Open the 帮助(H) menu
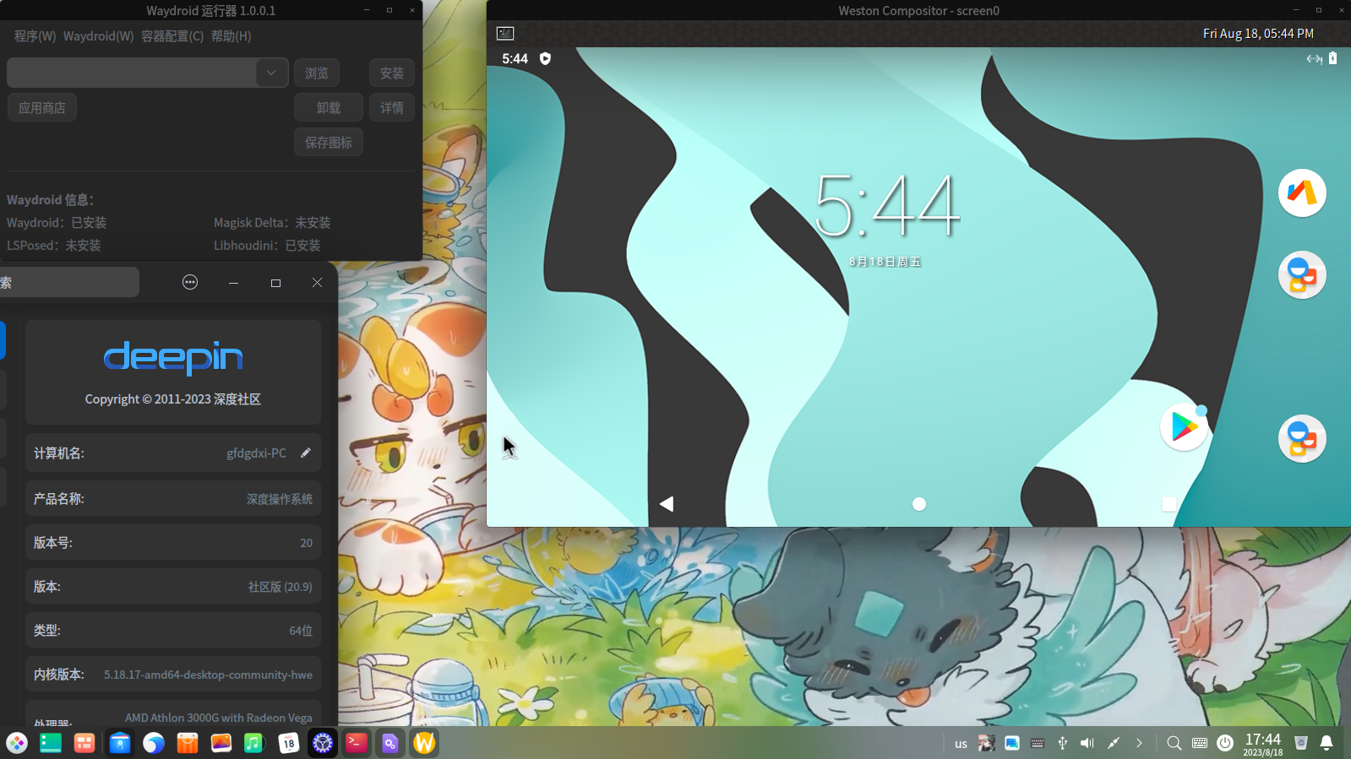The height and width of the screenshot is (759, 1351). click(x=231, y=36)
